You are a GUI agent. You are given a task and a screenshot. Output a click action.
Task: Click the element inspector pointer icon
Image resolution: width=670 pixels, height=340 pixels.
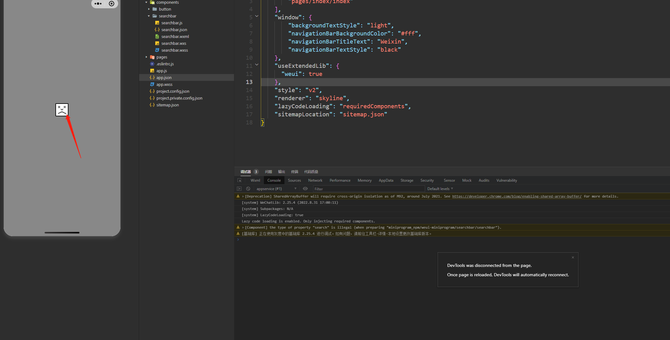point(239,180)
